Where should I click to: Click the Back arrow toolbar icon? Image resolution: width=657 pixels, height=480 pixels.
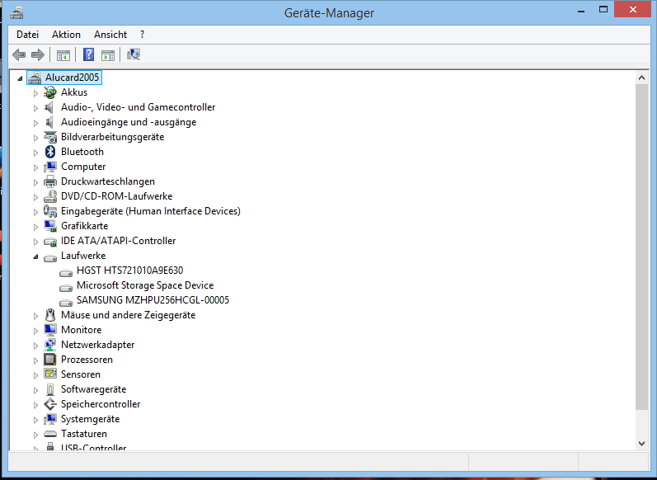[19, 54]
